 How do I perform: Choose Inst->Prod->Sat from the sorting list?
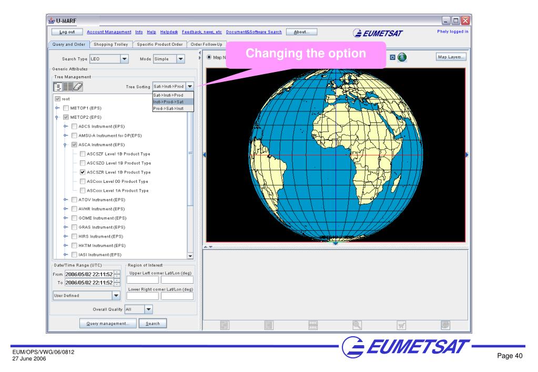[x=173, y=102]
